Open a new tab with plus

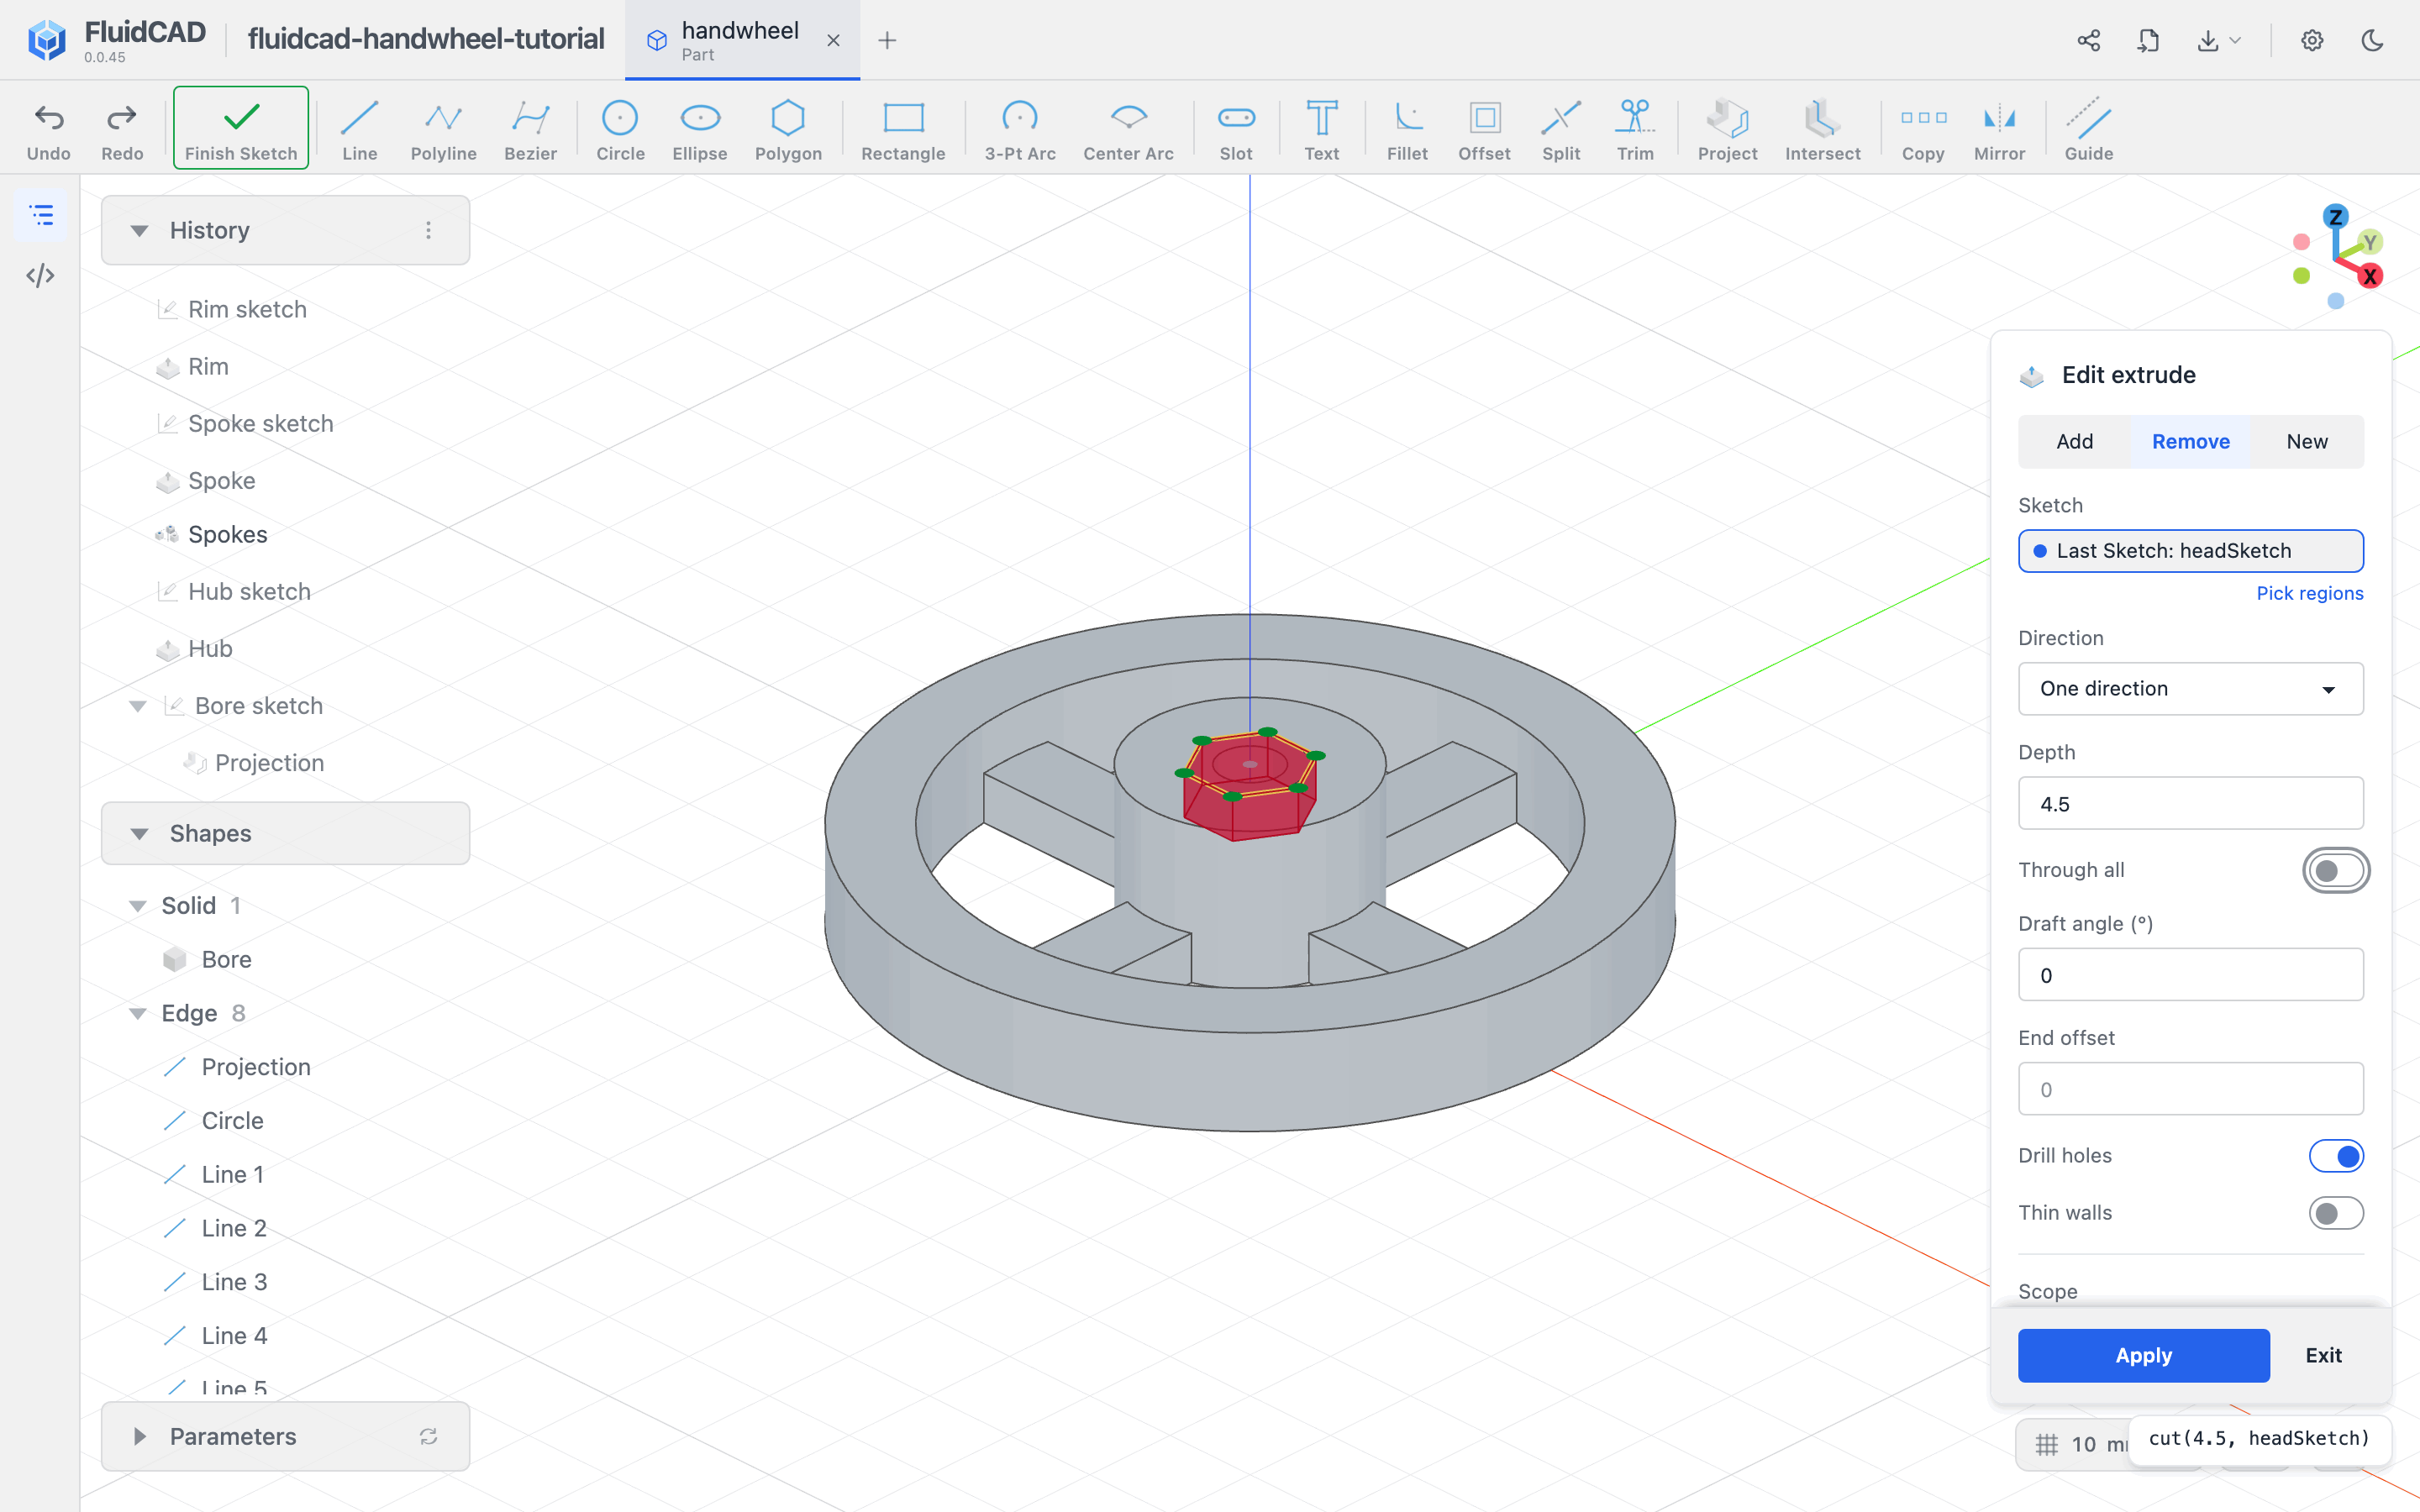pyautogui.click(x=887, y=40)
